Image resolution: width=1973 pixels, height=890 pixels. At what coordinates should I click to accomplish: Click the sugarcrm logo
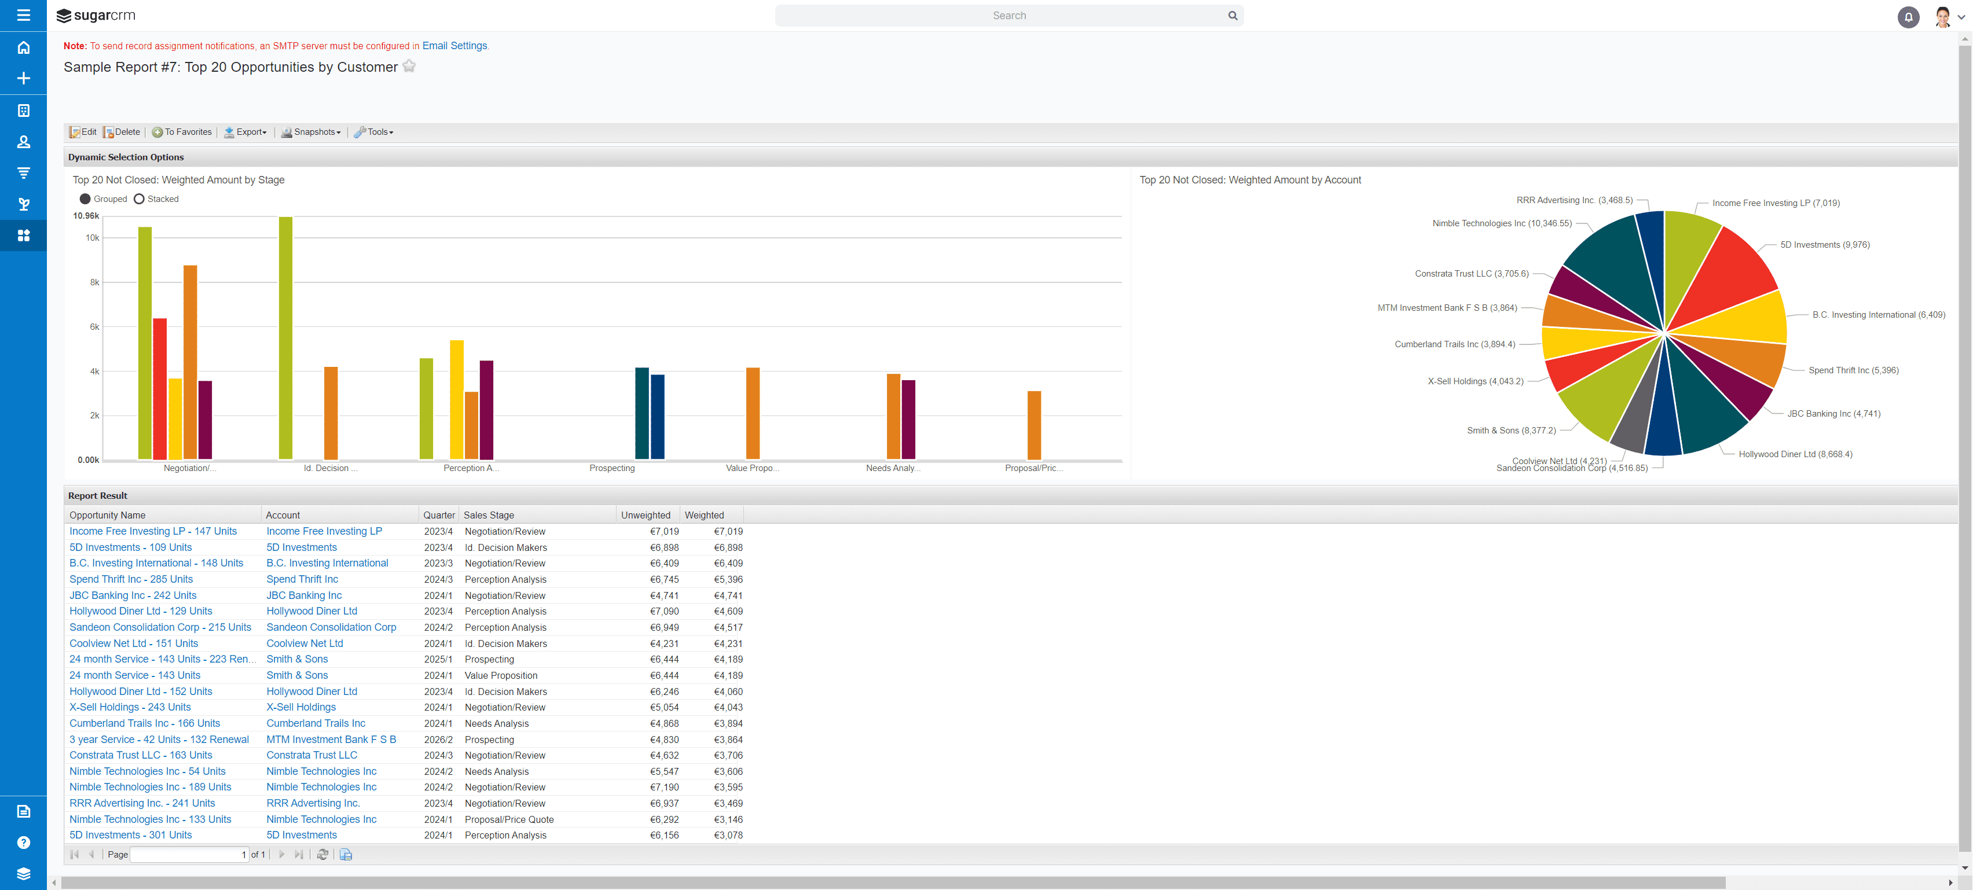coord(97,15)
